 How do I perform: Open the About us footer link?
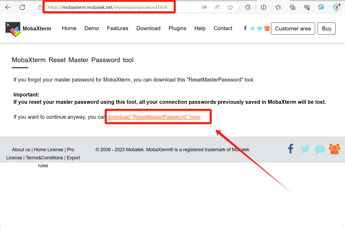[21, 150]
